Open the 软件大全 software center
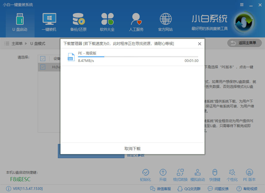Screen dimensions: 265x193 107,22
